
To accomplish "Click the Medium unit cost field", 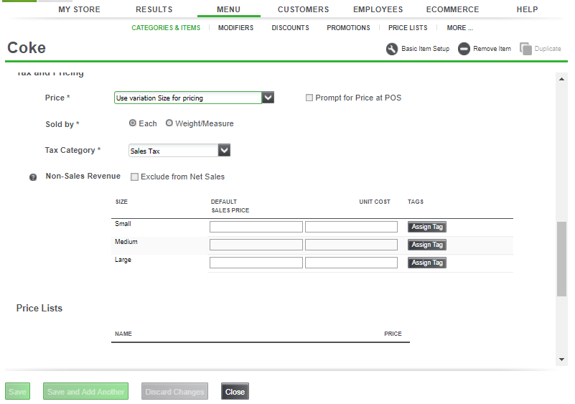I will (351, 245).
